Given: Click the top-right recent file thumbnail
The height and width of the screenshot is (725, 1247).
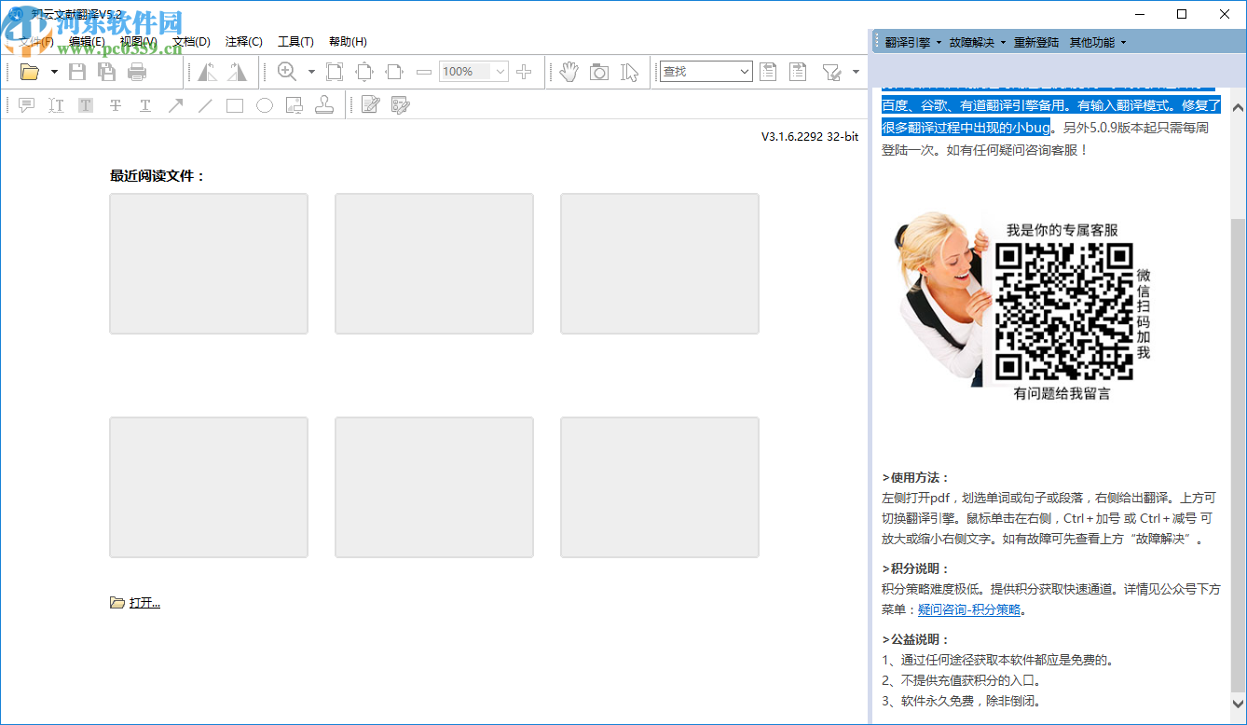Looking at the screenshot, I should point(660,264).
